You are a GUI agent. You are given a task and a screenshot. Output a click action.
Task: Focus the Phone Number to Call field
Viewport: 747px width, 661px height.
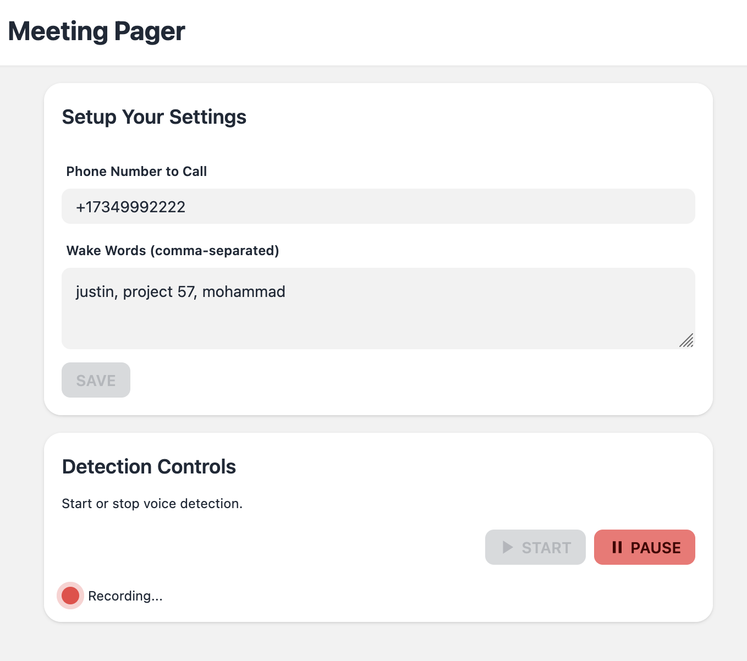click(440, 206)
